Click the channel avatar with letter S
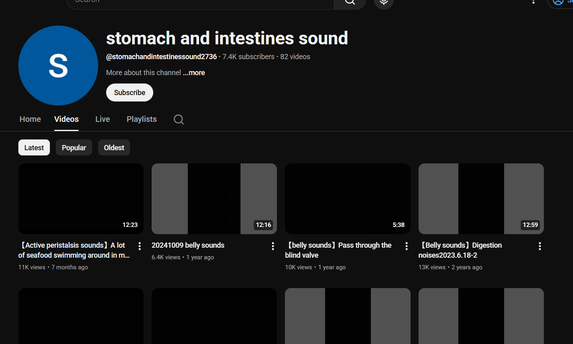 coord(58,66)
